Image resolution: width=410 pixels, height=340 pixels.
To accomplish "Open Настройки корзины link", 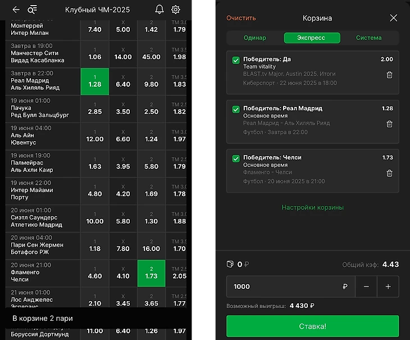I will [312, 207].
